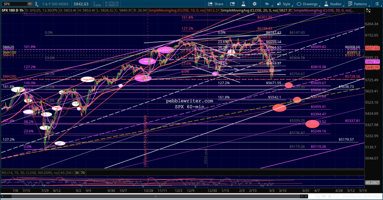
Task: Click the 10/28 date on time axis
Action: (x=148, y=191)
